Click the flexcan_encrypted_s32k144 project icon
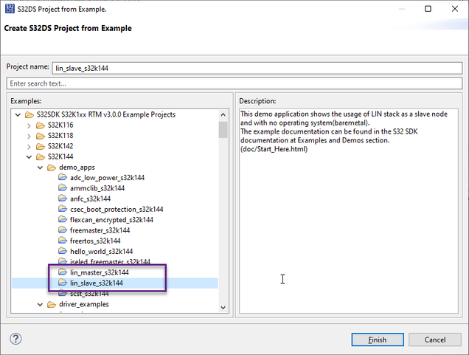The height and width of the screenshot is (355, 469). pos(63,219)
